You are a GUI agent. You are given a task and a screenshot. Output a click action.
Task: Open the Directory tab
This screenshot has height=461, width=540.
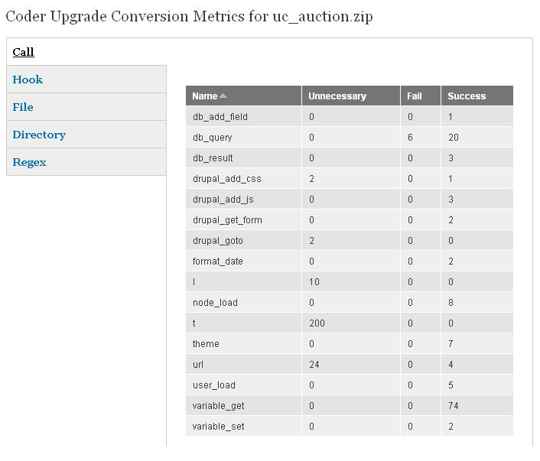[39, 135]
